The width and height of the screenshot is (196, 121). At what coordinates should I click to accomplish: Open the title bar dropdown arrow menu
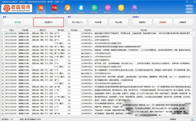click(187, 2)
